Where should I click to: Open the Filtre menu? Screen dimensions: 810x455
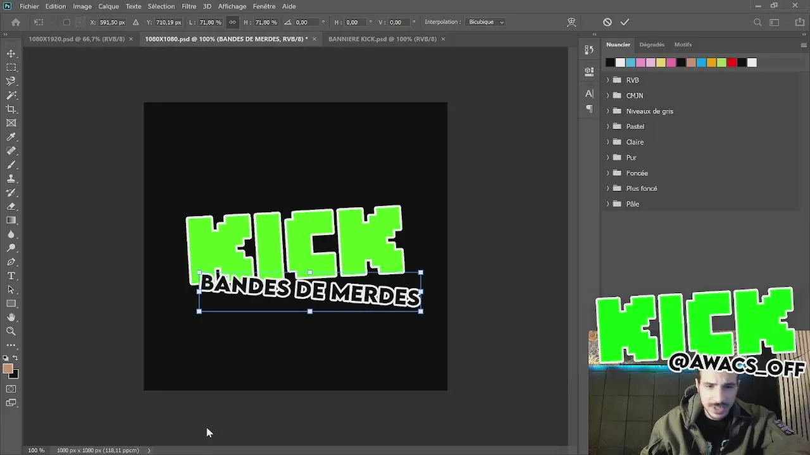tap(189, 6)
